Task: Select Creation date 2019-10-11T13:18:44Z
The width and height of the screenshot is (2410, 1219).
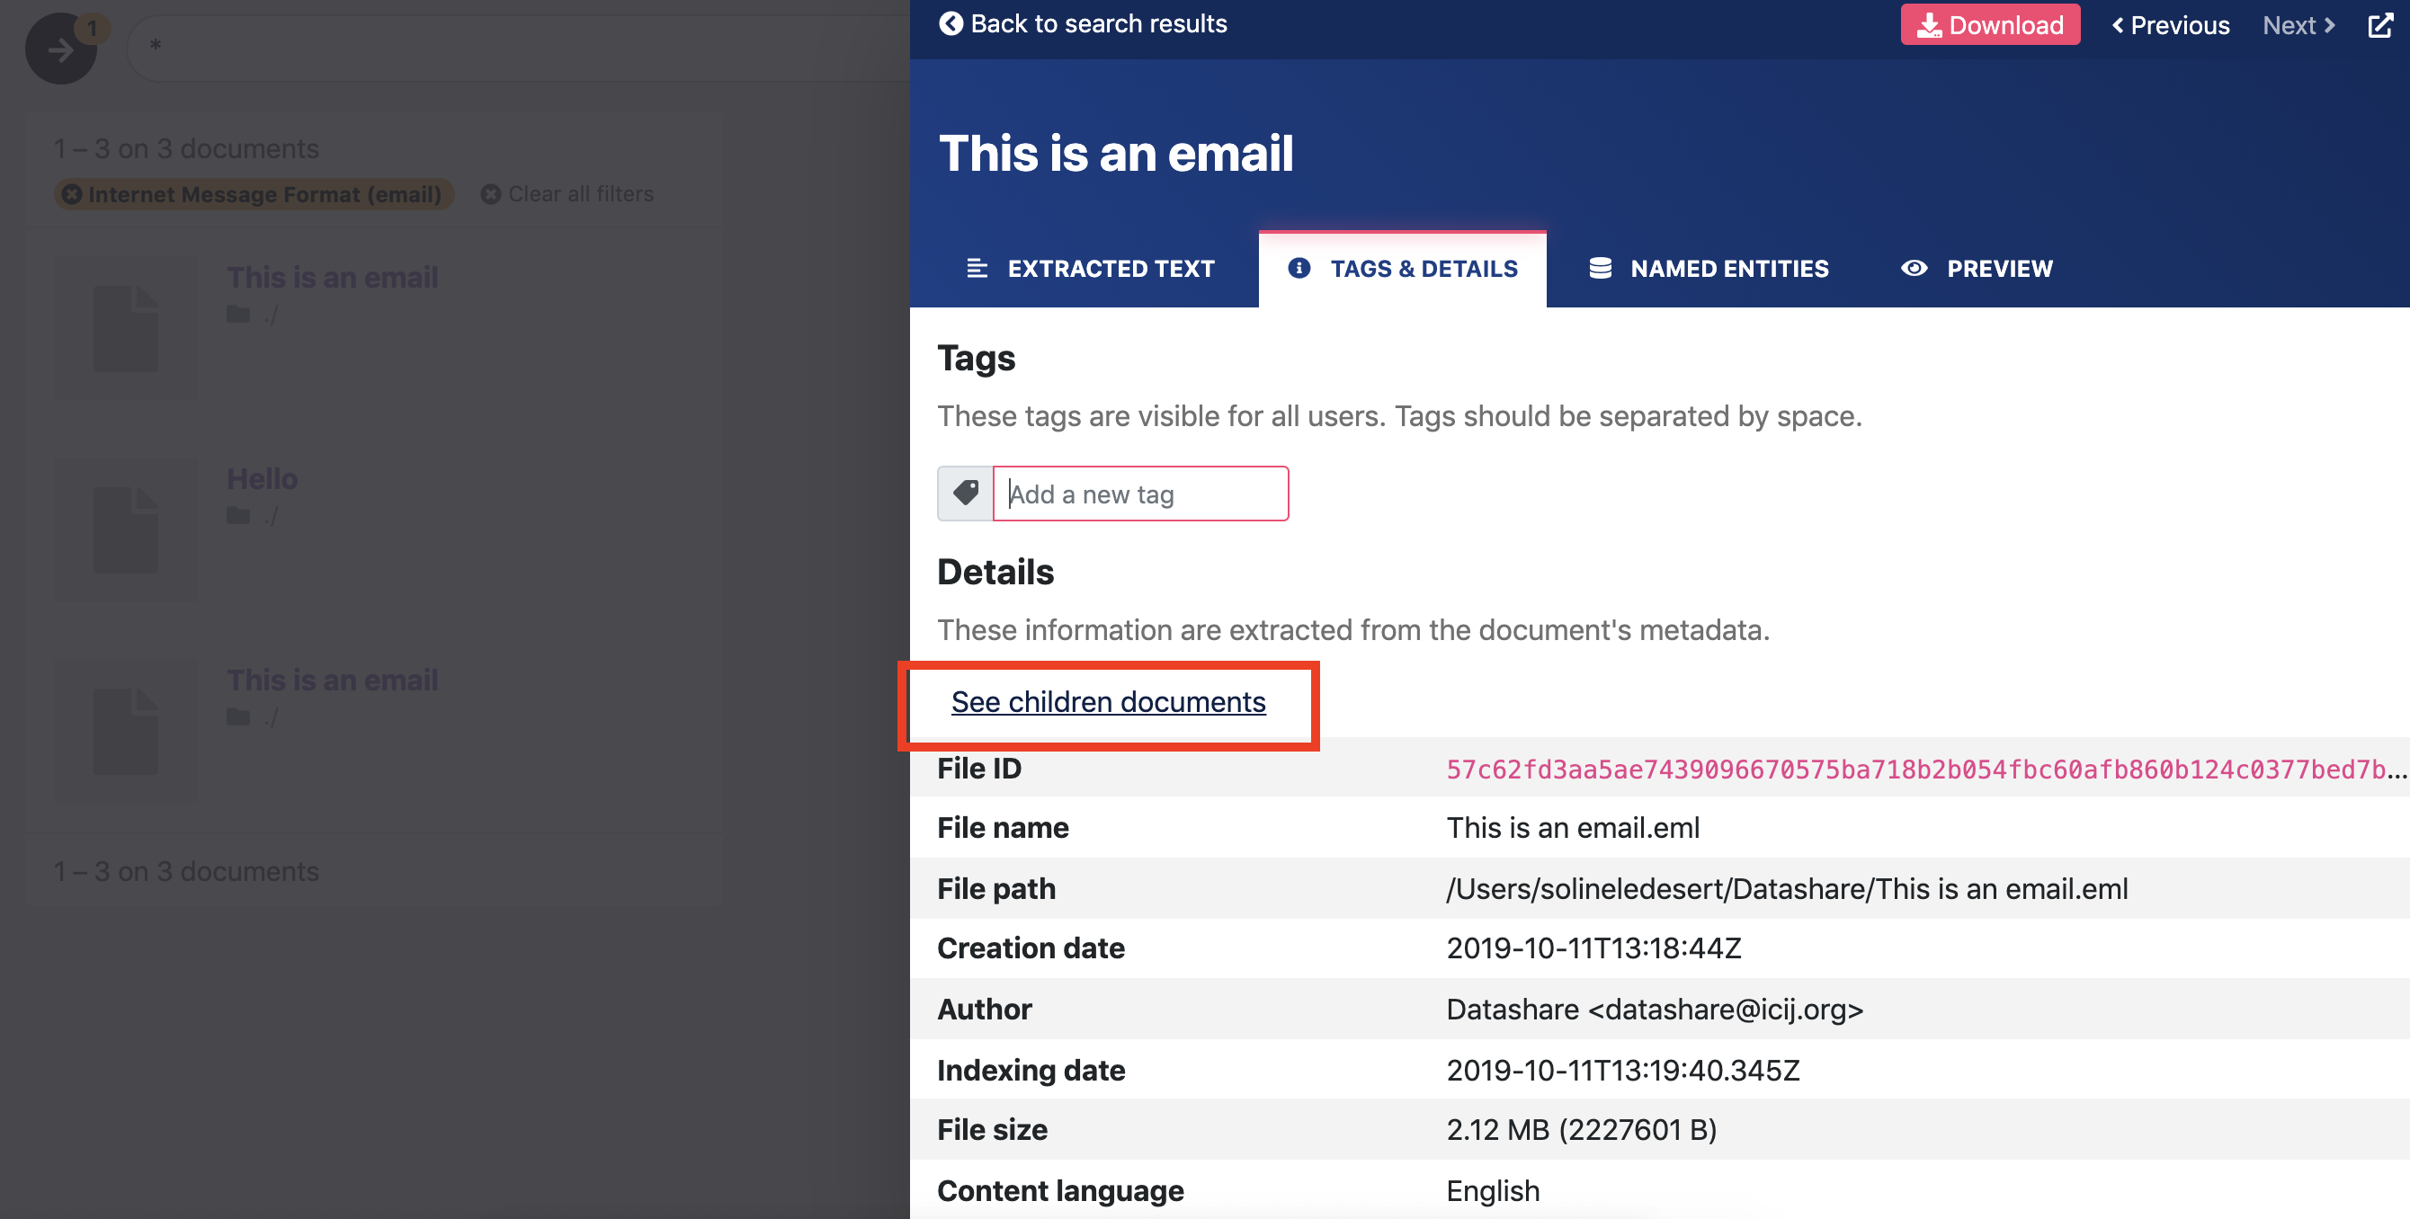Action: coord(1593,948)
